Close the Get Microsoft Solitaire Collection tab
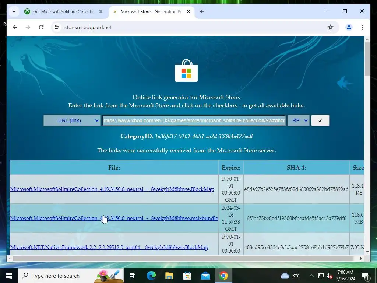Viewport: 377px width, 283px height. tap(101, 11)
